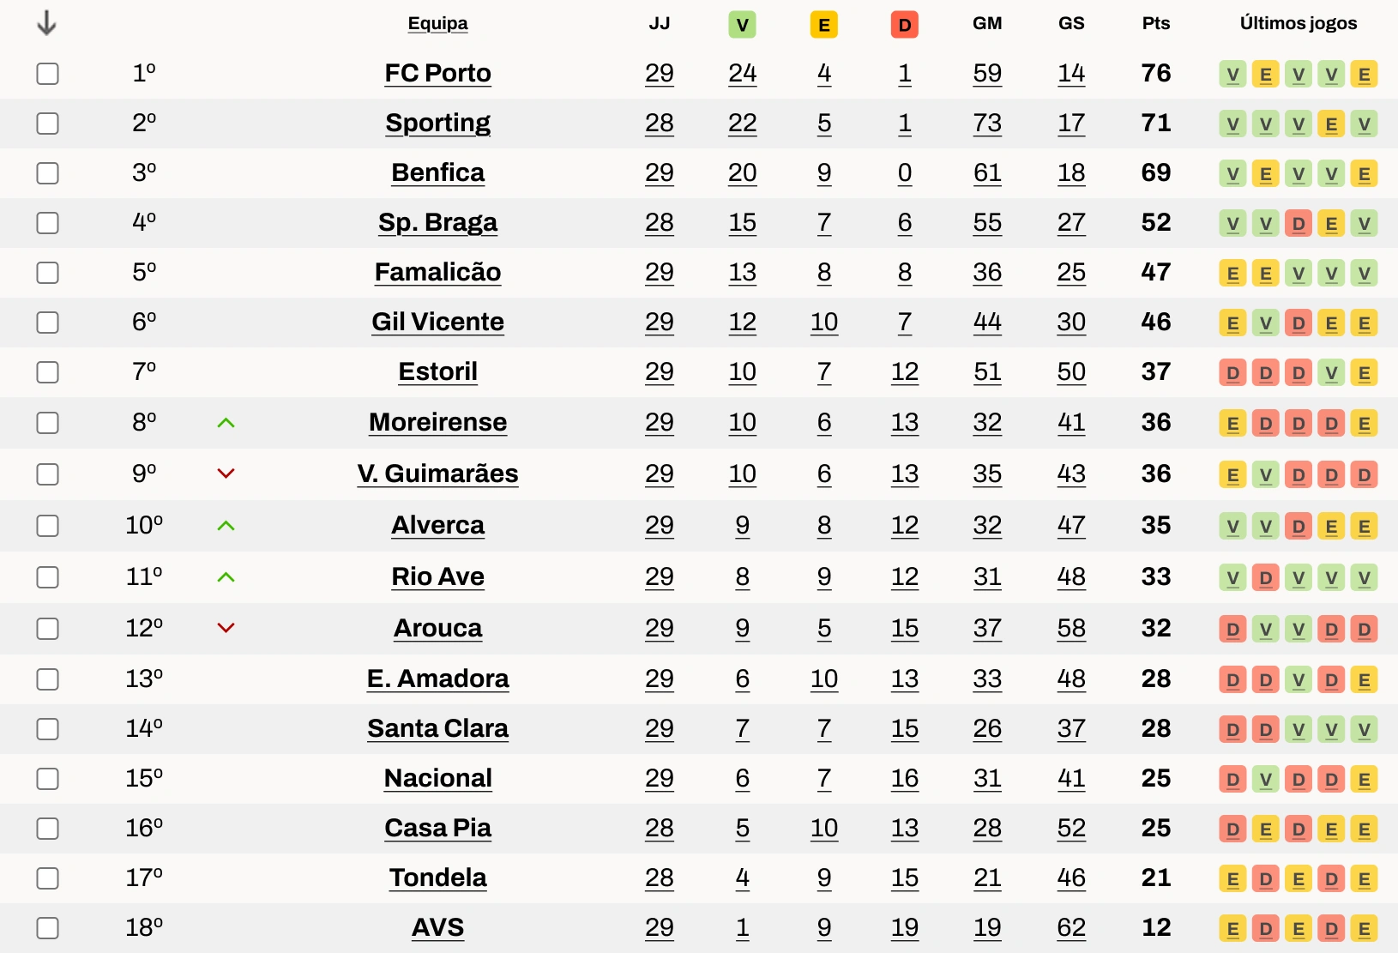Open the Famalicão team page

click(437, 273)
